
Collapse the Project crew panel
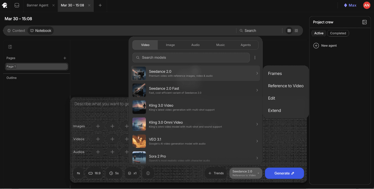click(364, 22)
